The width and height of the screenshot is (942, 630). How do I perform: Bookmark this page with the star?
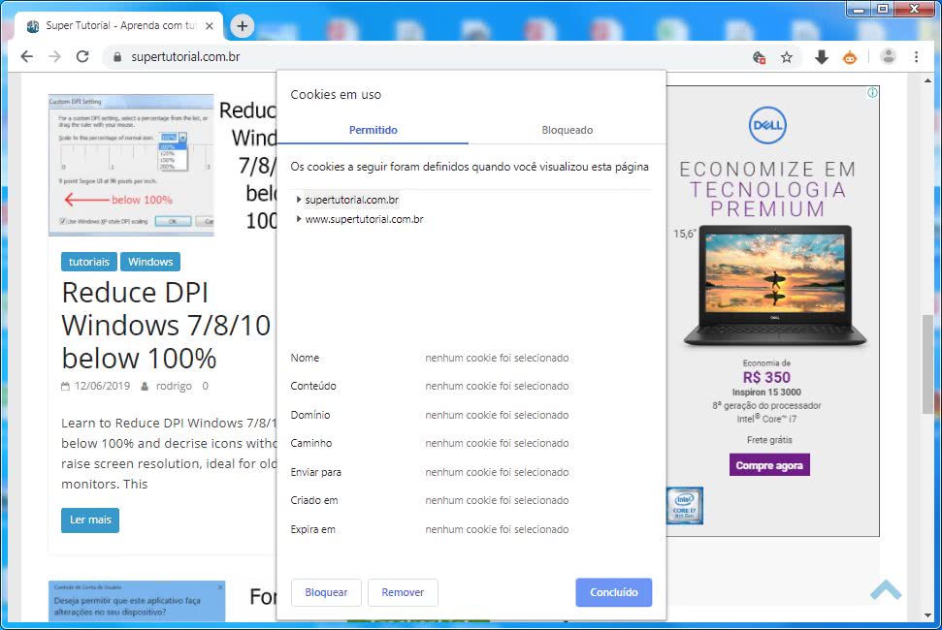point(787,57)
